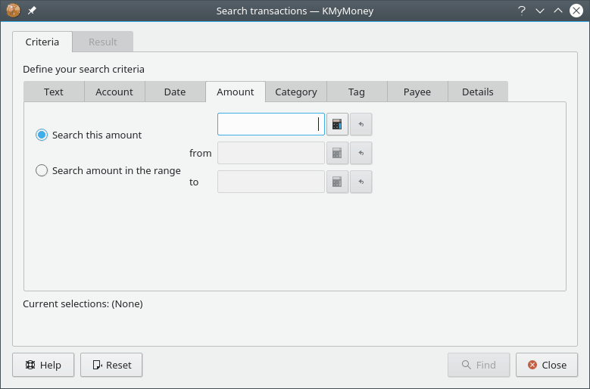The width and height of the screenshot is (590, 389).
Task: Clear the 'from' amount field
Action: coord(361,153)
